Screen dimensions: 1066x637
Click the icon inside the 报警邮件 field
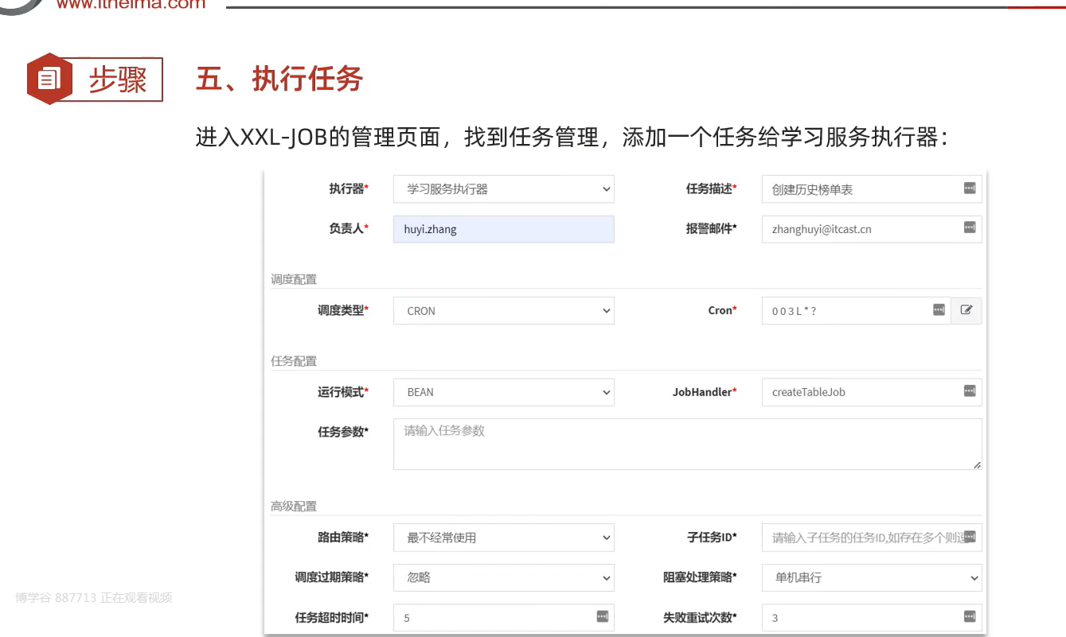[x=969, y=227]
